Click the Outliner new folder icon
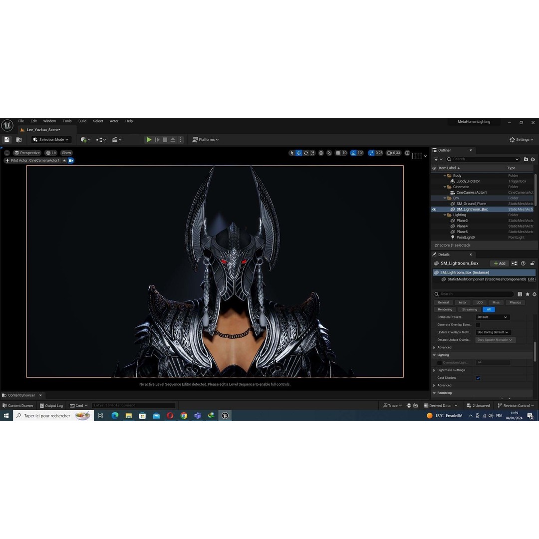 (x=526, y=159)
